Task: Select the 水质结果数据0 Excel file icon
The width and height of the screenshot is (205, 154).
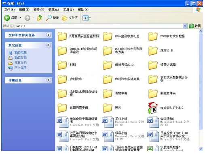Action: click(x=153, y=148)
